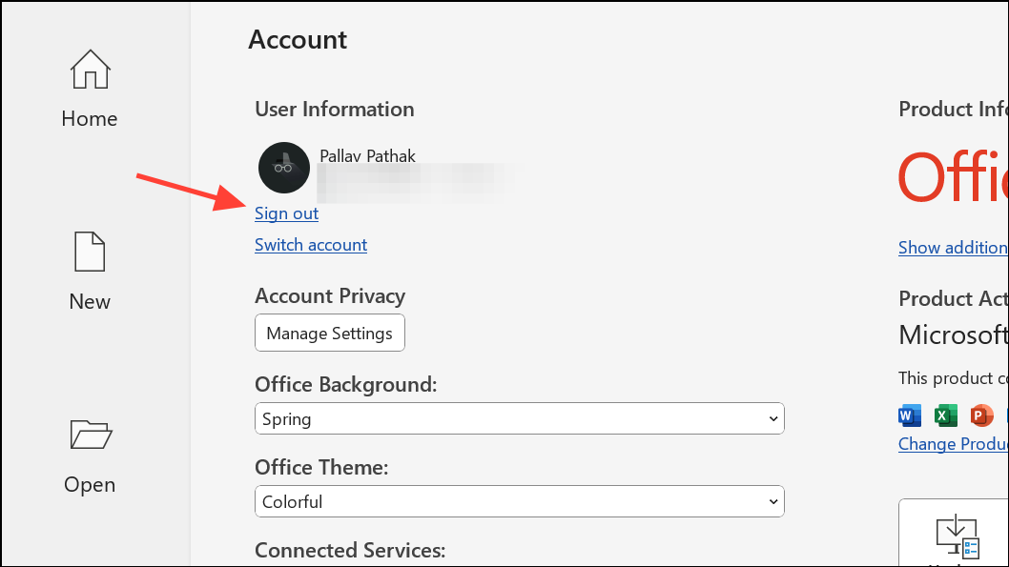Click the Change Product Key link
The height and width of the screenshot is (567, 1009).
[x=953, y=444]
